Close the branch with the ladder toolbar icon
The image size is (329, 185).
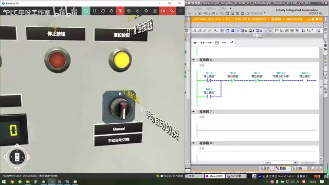(231, 43)
